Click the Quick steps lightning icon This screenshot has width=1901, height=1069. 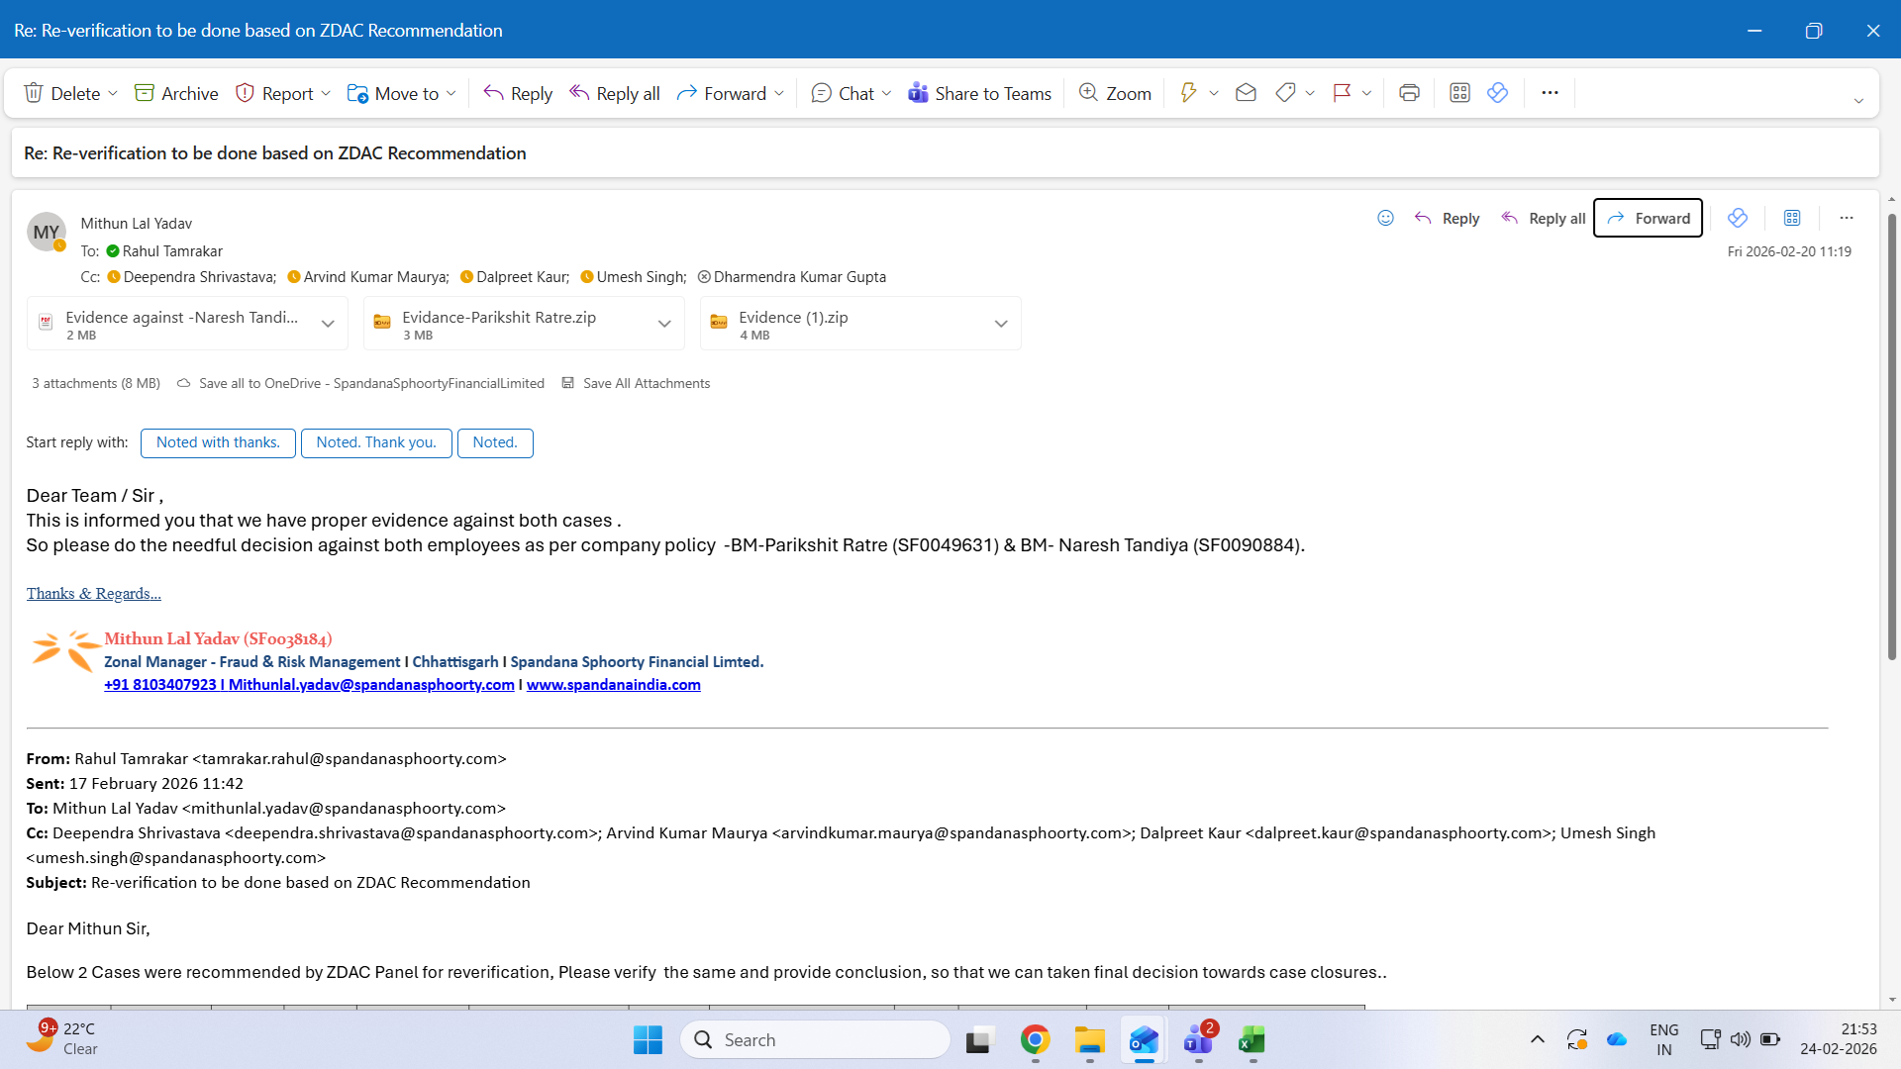coord(1188,93)
